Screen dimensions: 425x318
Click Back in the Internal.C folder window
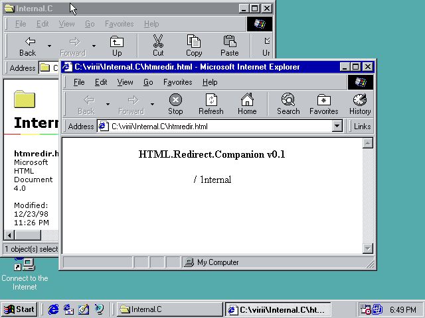28,46
